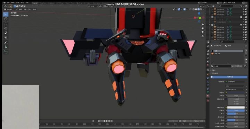Toggle viewport overlays button

184,9
